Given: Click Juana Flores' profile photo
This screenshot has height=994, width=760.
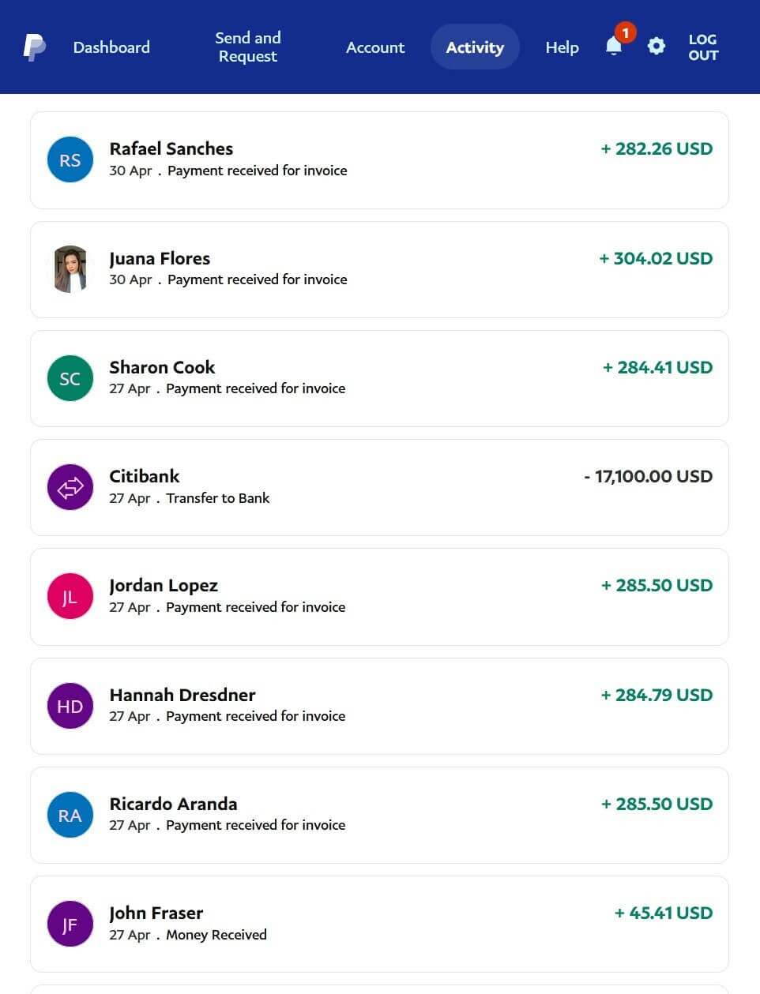Looking at the screenshot, I should click(70, 269).
